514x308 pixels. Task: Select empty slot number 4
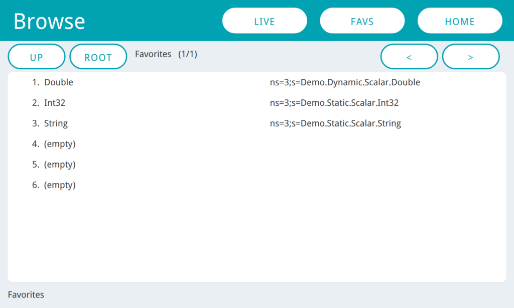pyautogui.click(x=54, y=144)
